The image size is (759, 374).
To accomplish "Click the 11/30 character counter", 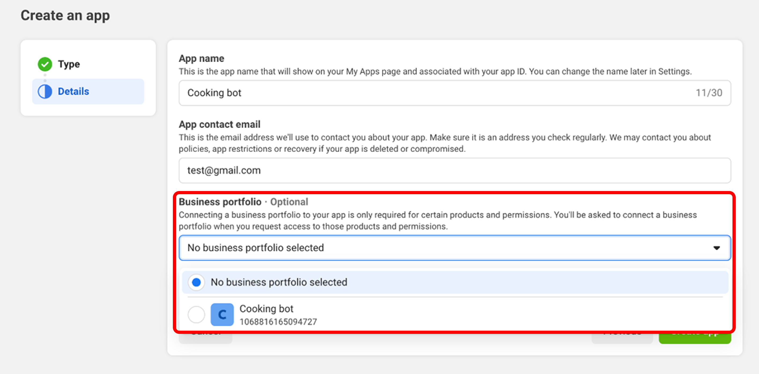I will click(x=709, y=93).
